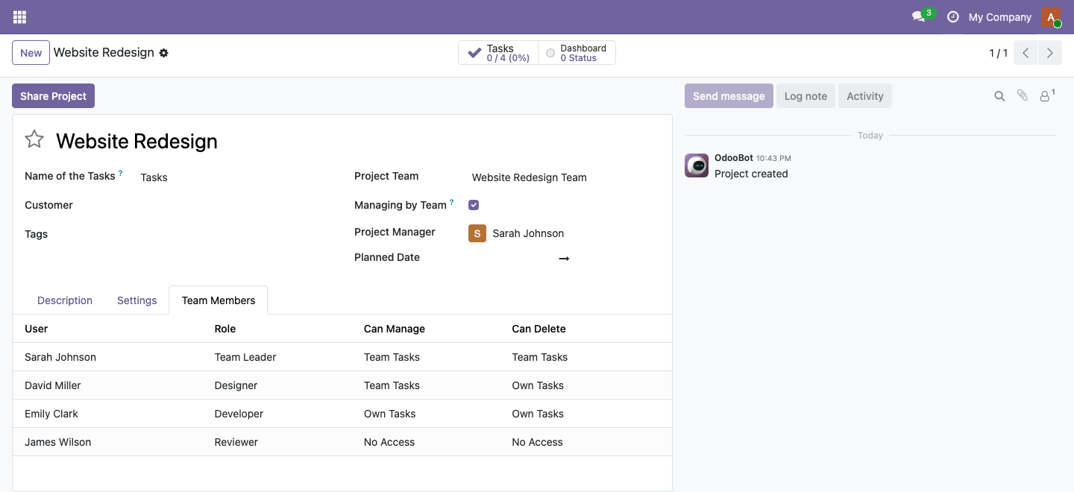Click the Log note button
This screenshot has height=492, width=1074.
point(805,96)
